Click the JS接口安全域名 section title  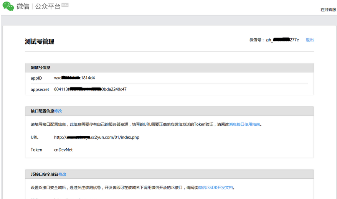coord(44,174)
